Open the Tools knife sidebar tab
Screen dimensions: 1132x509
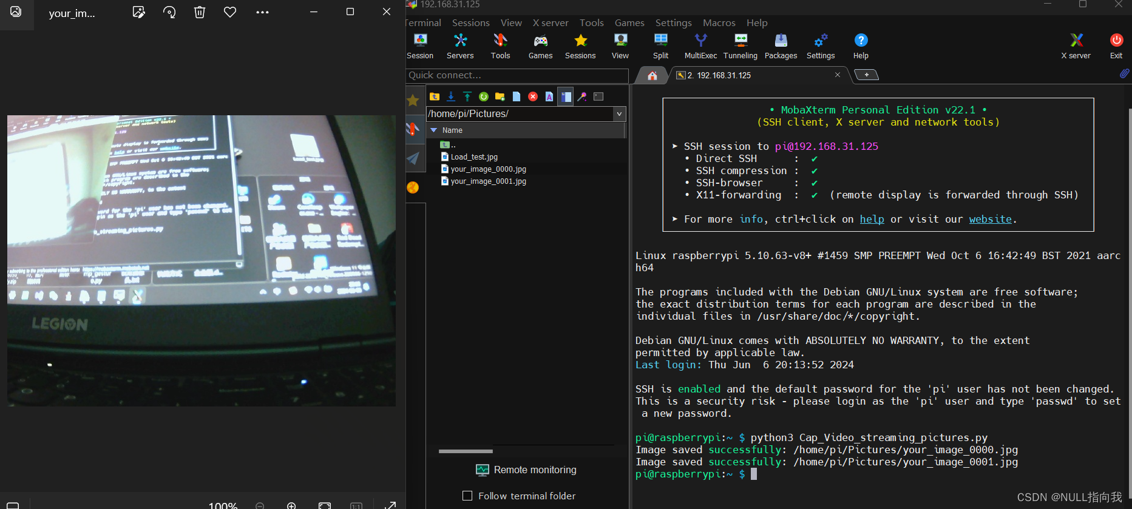tap(413, 129)
